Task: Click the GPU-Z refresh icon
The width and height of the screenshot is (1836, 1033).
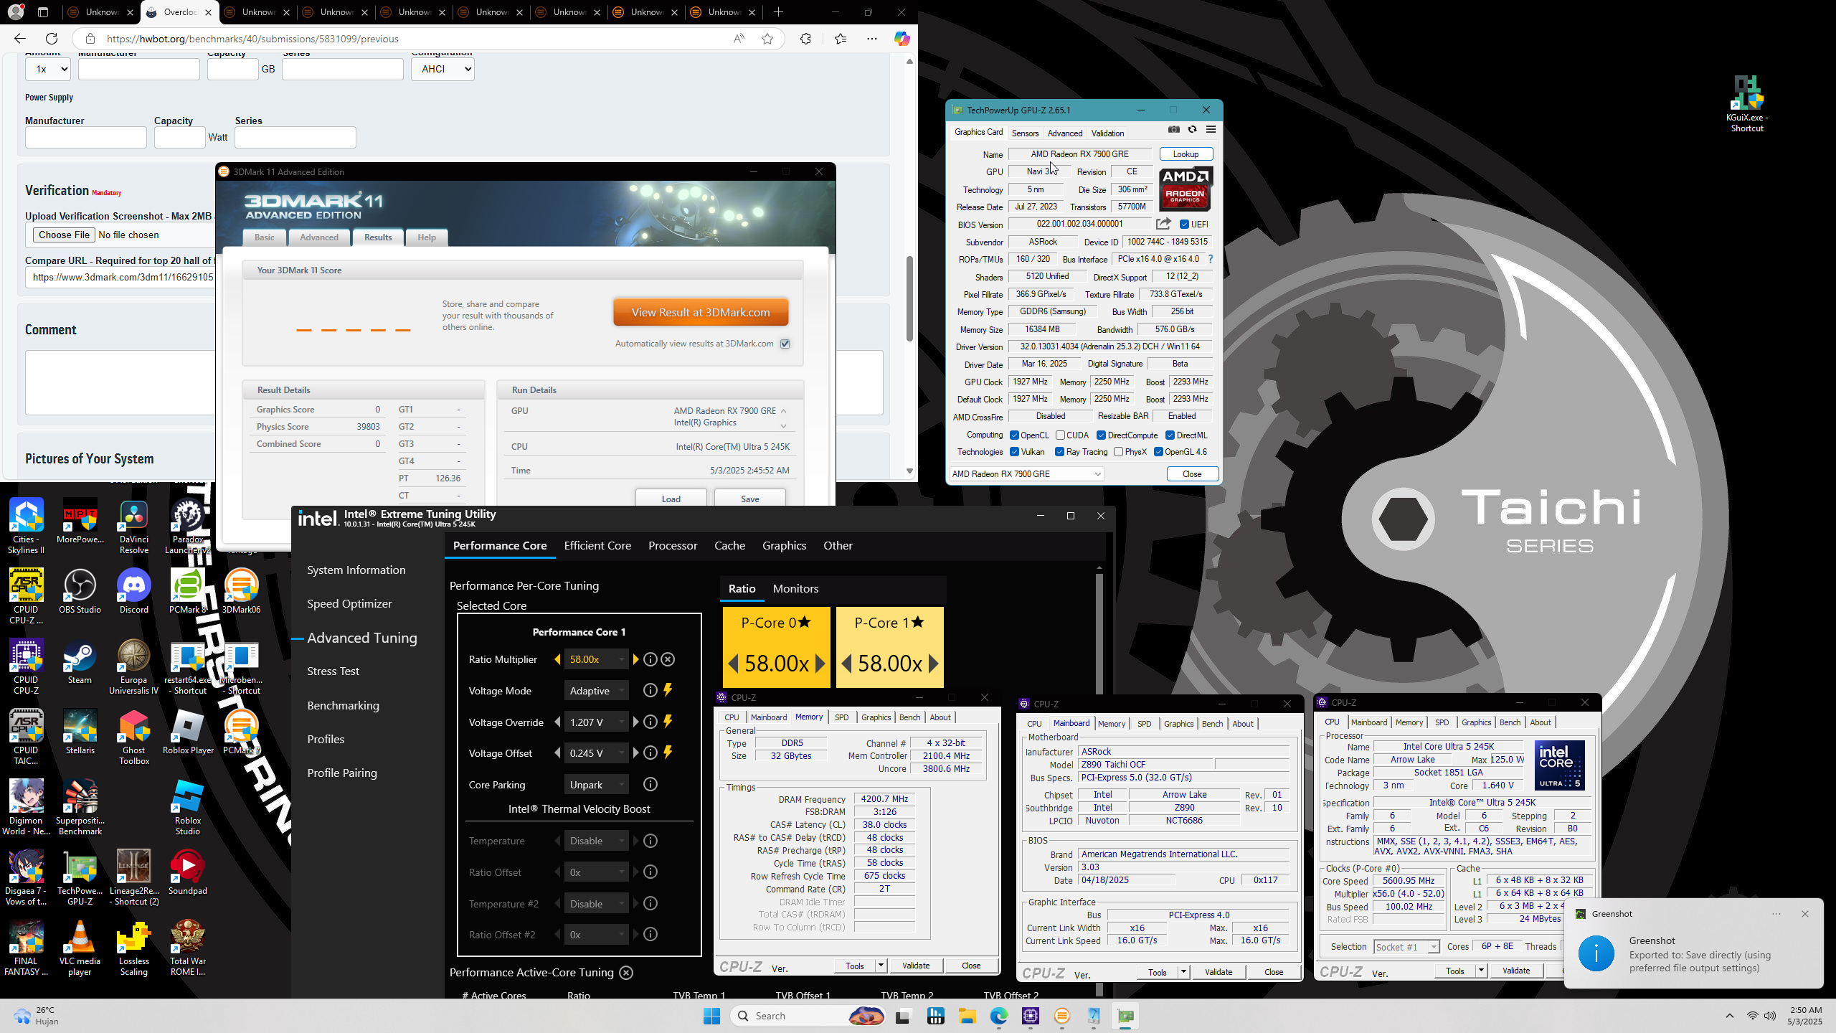Action: pos(1192,130)
